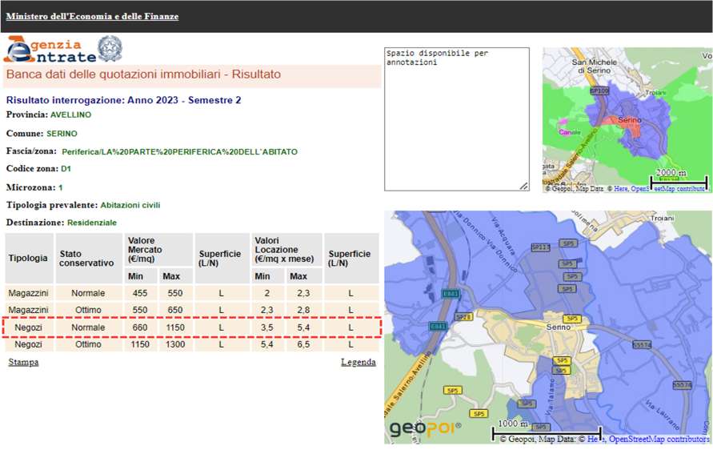The width and height of the screenshot is (713, 462).
Task: Click the SP113 road shield on the map
Action: [x=540, y=248]
